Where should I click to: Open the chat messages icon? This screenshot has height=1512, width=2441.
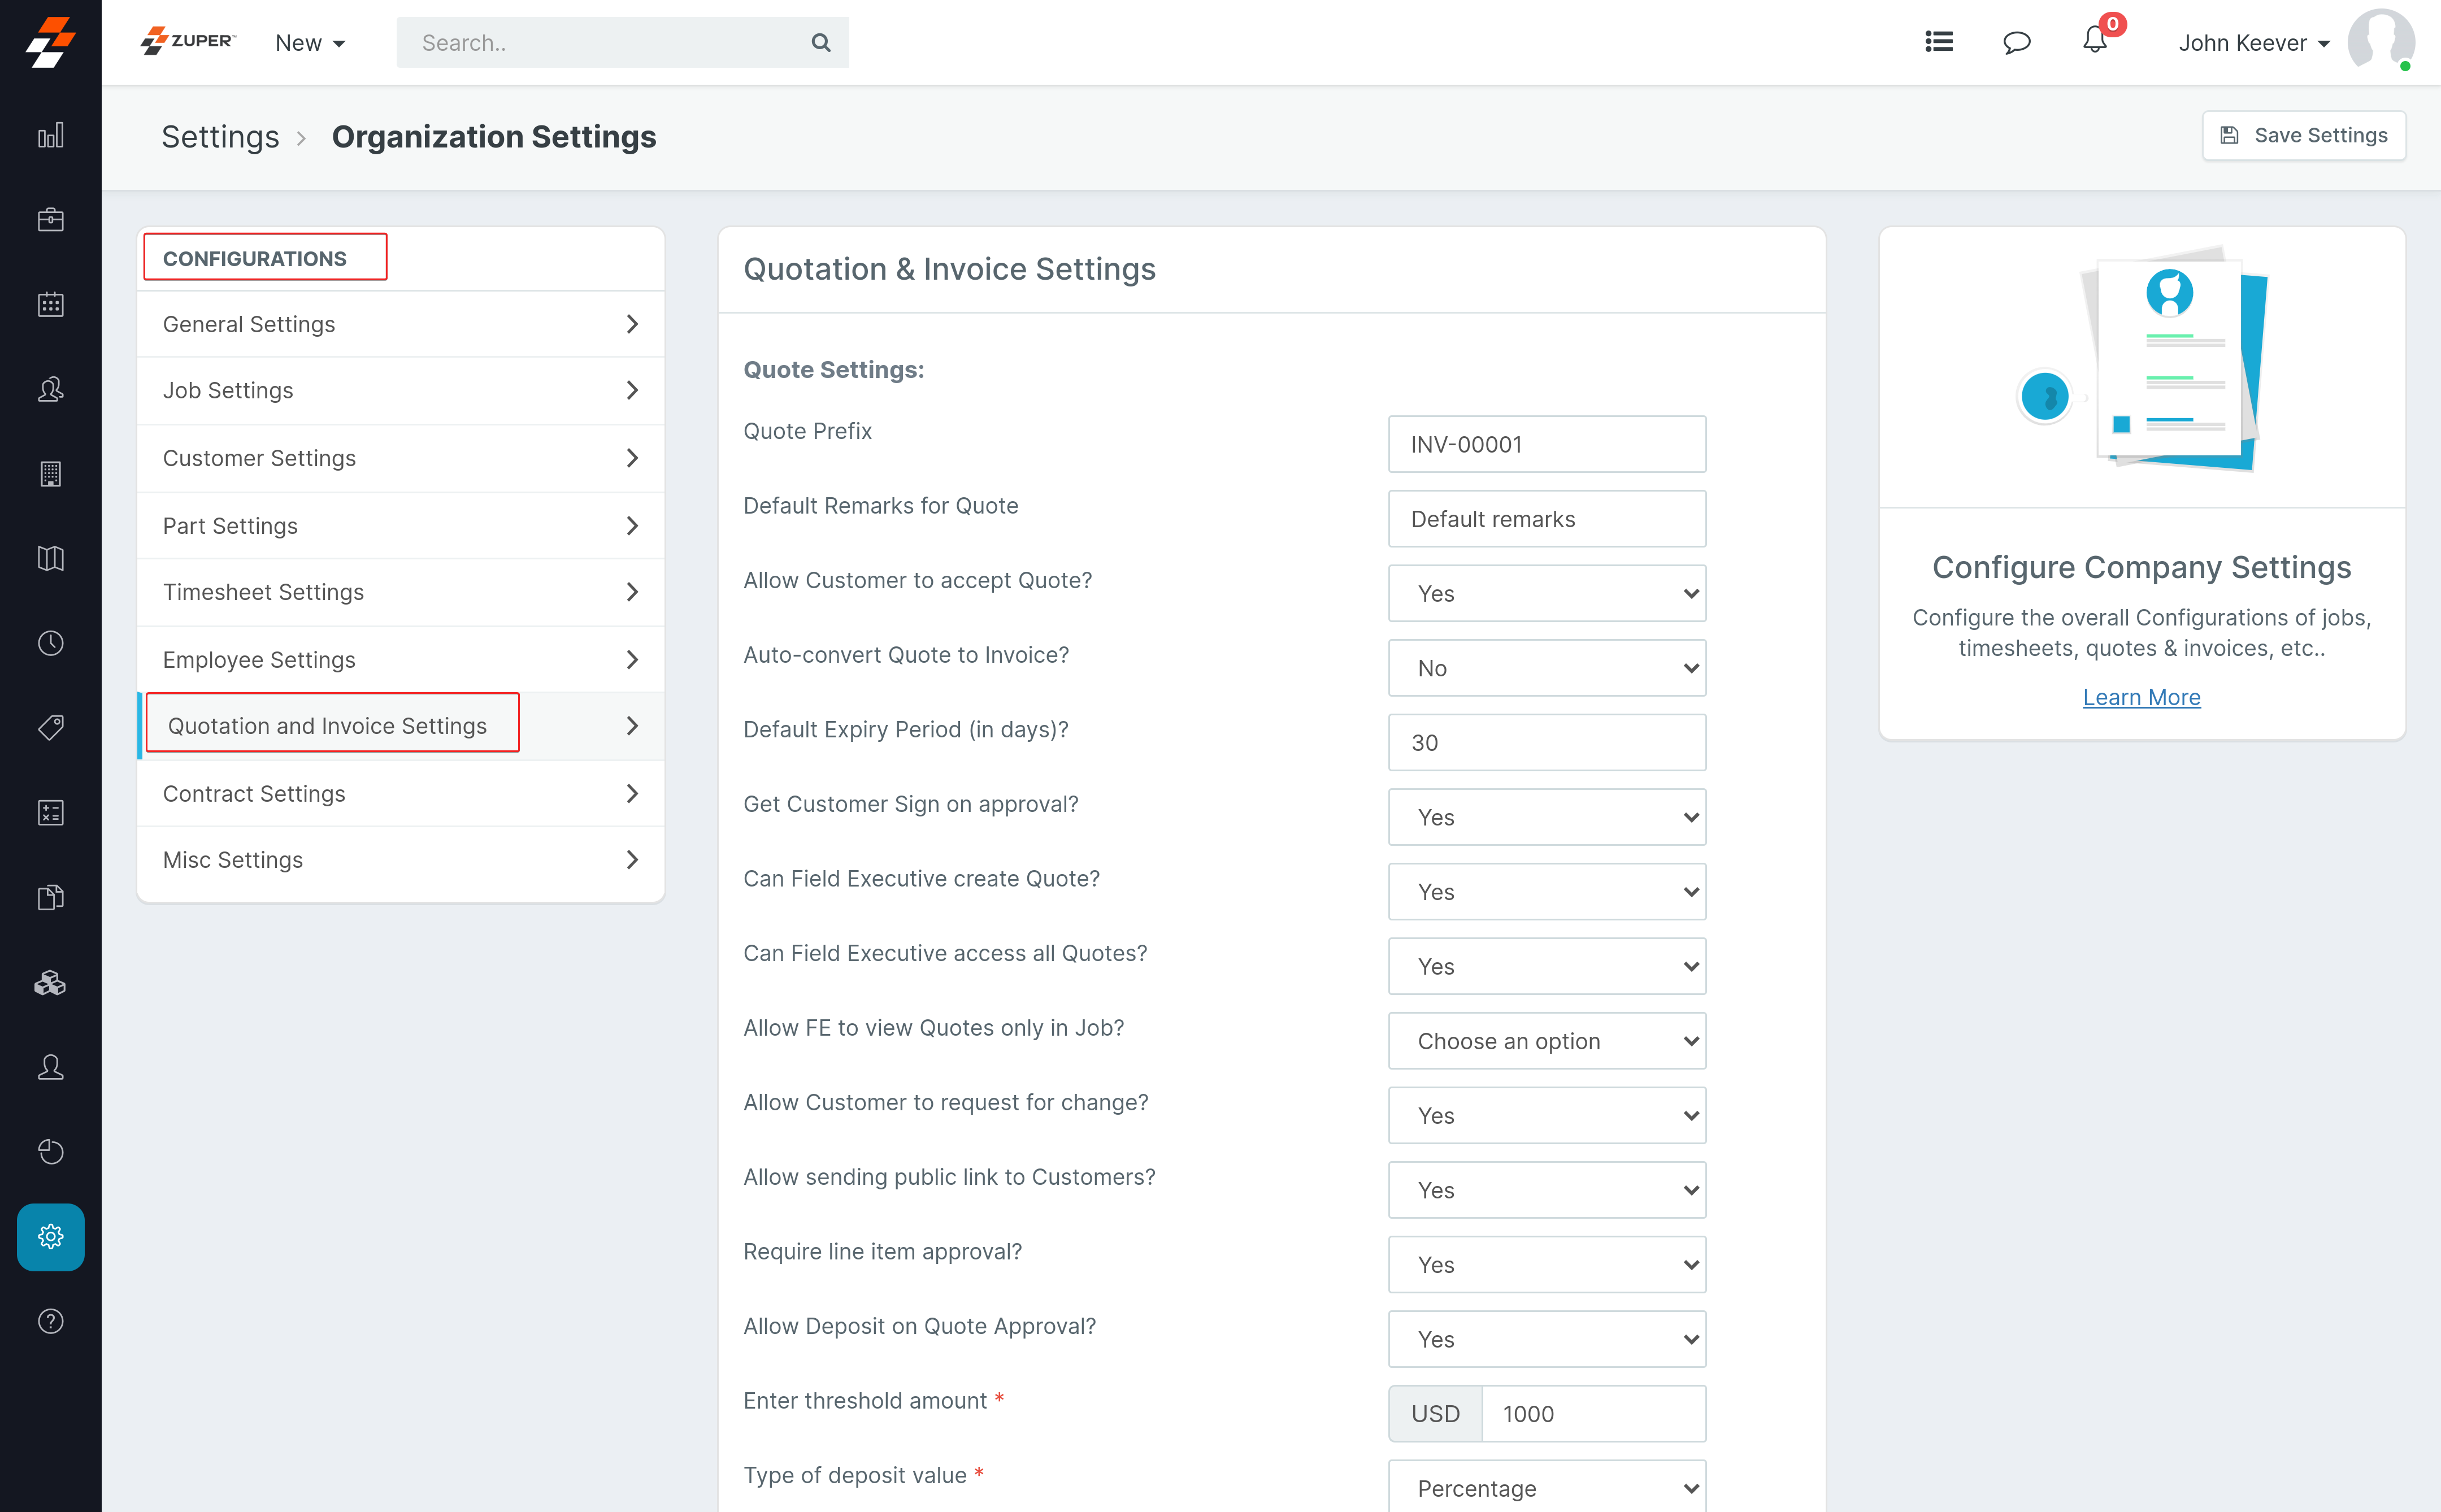pos(2016,42)
